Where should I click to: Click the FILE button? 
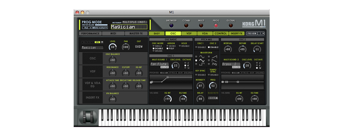pyautogui.click(x=86, y=28)
